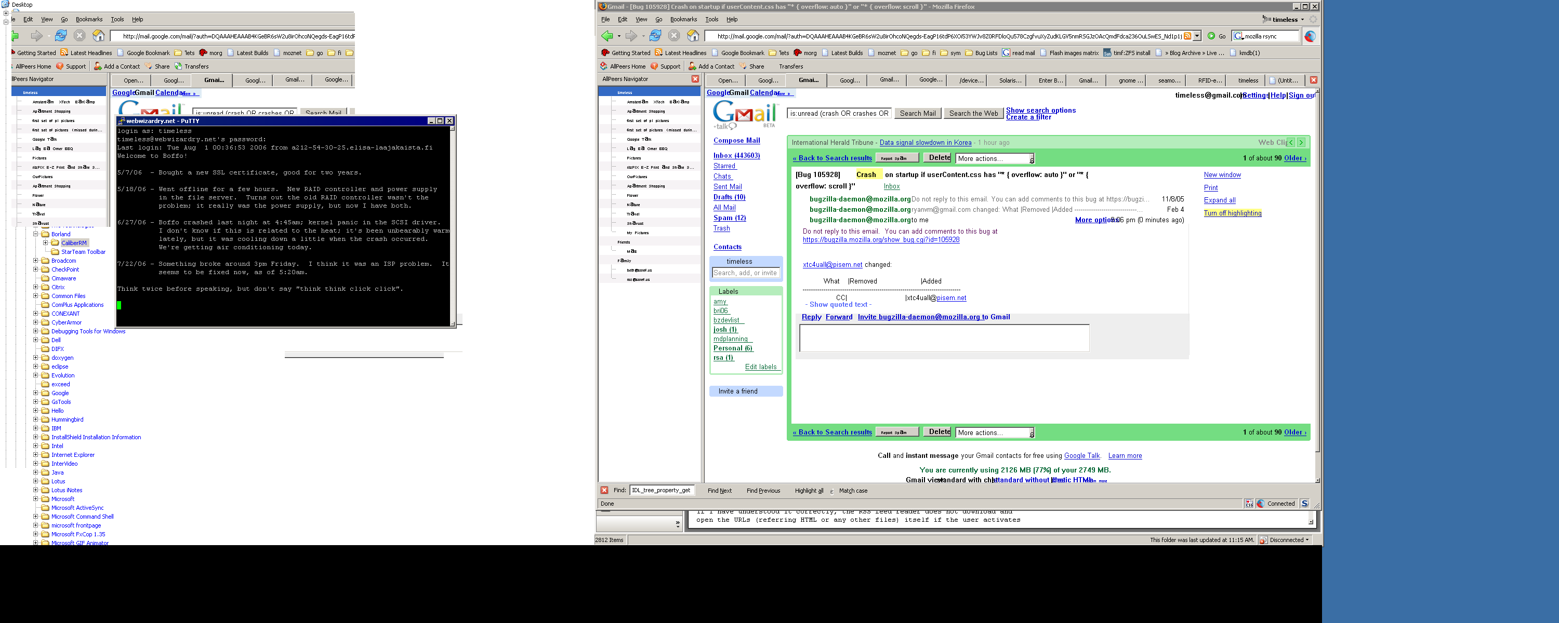The image size is (1559, 623).
Task: Open read mail bookmark
Action: click(x=1018, y=52)
